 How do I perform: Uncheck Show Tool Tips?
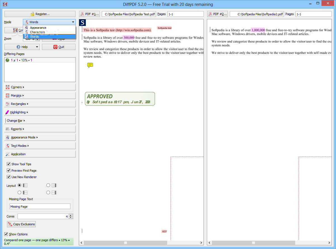pyautogui.click(x=8, y=164)
